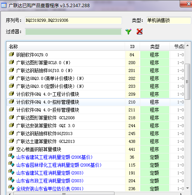The image size is (192, 195).
Task: Select 广联达图形算量软件 GCL2008
Action: [95, 118]
